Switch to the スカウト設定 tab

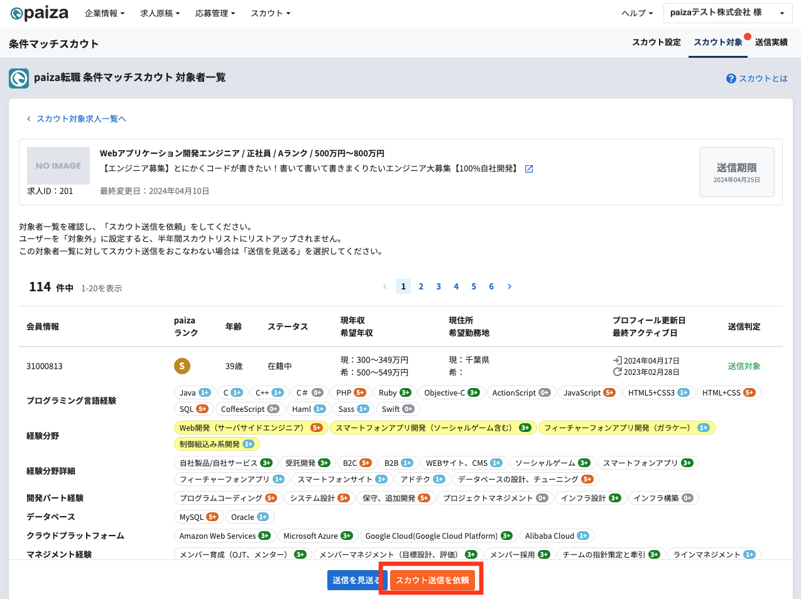tap(657, 42)
